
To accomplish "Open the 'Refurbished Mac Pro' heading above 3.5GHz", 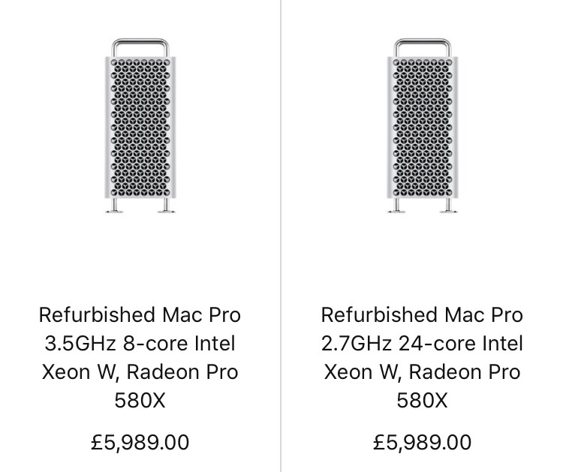I will point(140,314).
